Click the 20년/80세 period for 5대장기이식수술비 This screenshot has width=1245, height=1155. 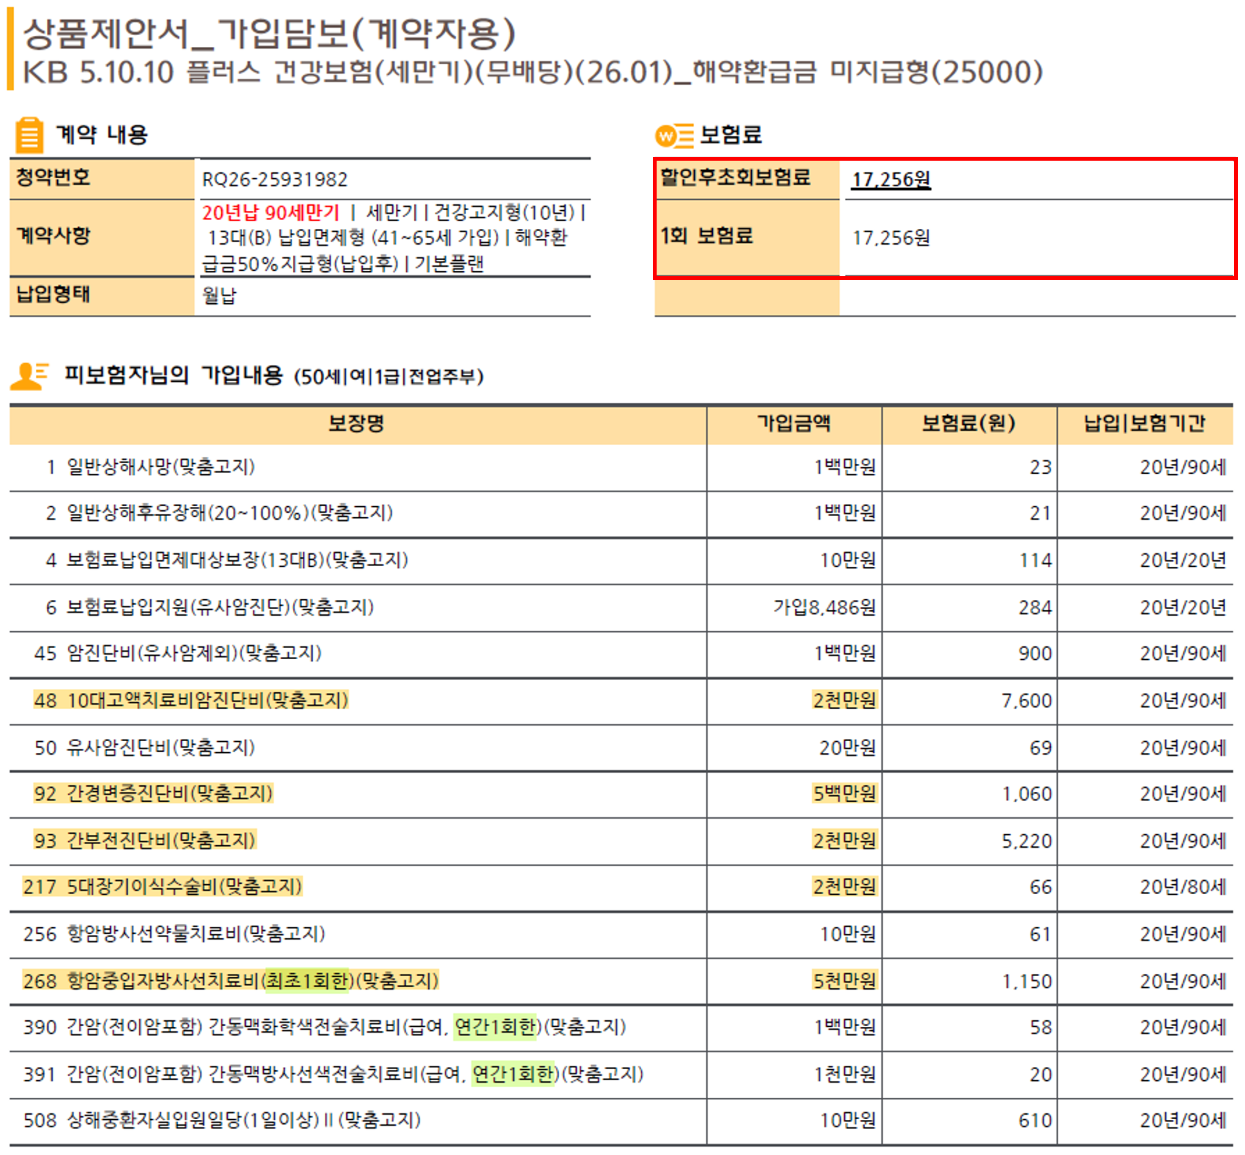coord(1183,887)
